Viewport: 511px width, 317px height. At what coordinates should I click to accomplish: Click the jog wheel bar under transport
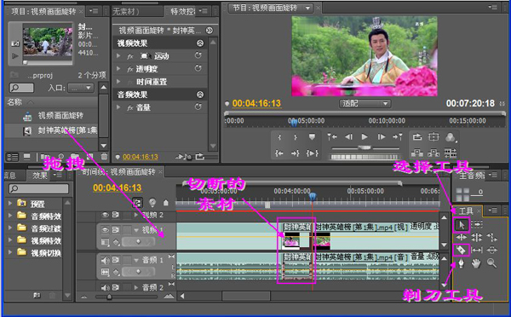tap(365, 157)
